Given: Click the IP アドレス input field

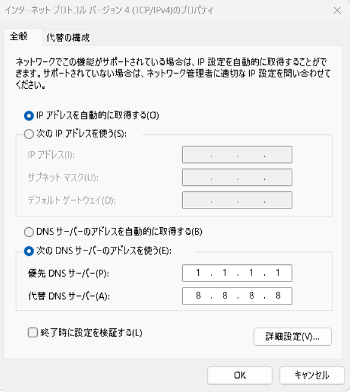Looking at the screenshot, I should [x=237, y=154].
